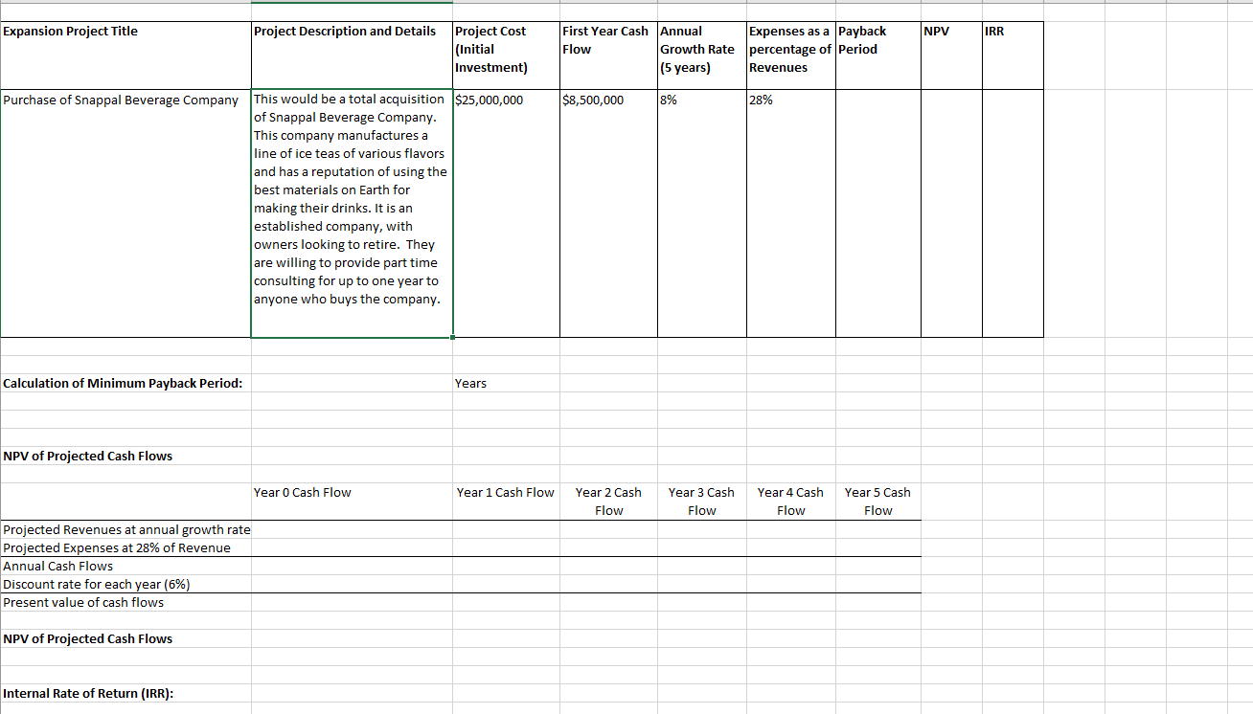Click the green fill handle of the selected cell
1253x714 pixels.
[x=453, y=337]
